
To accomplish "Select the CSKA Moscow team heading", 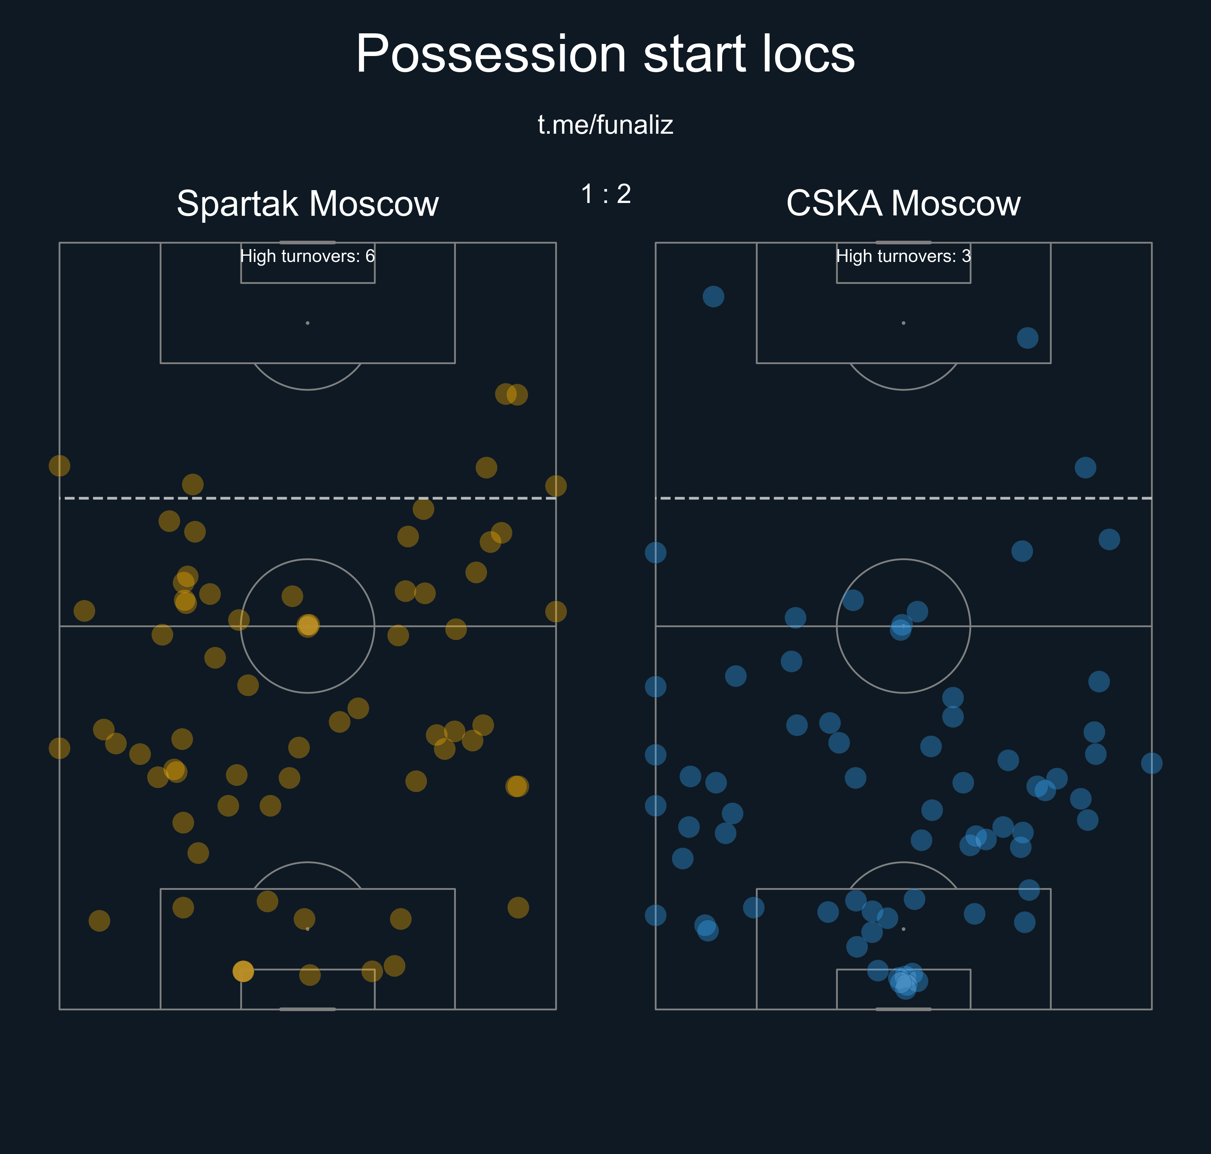I will 903,203.
